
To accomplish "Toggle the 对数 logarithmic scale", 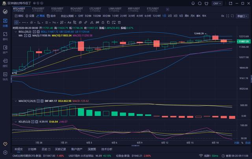I will (237, 143).
